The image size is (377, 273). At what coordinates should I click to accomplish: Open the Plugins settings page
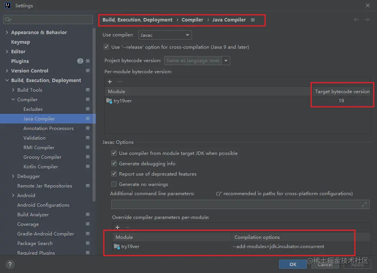click(20, 61)
